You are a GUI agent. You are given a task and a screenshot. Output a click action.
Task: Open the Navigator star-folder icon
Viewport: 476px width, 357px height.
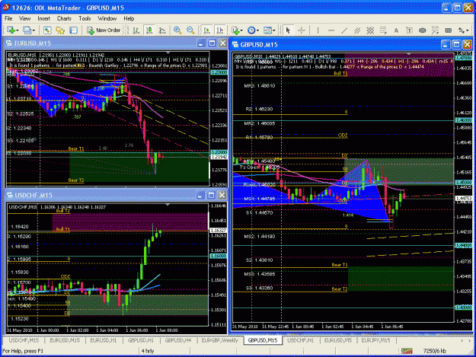(60, 30)
